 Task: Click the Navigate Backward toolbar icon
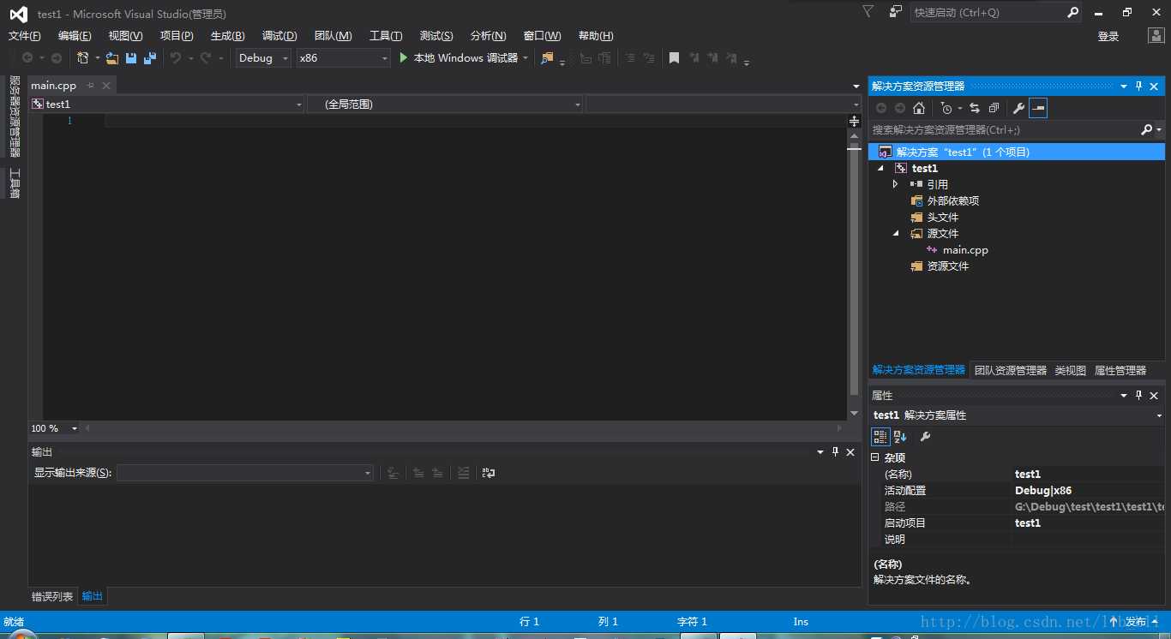point(27,58)
